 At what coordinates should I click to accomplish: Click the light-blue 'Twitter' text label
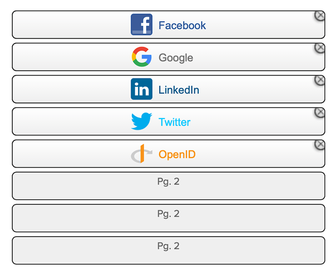[x=174, y=123]
